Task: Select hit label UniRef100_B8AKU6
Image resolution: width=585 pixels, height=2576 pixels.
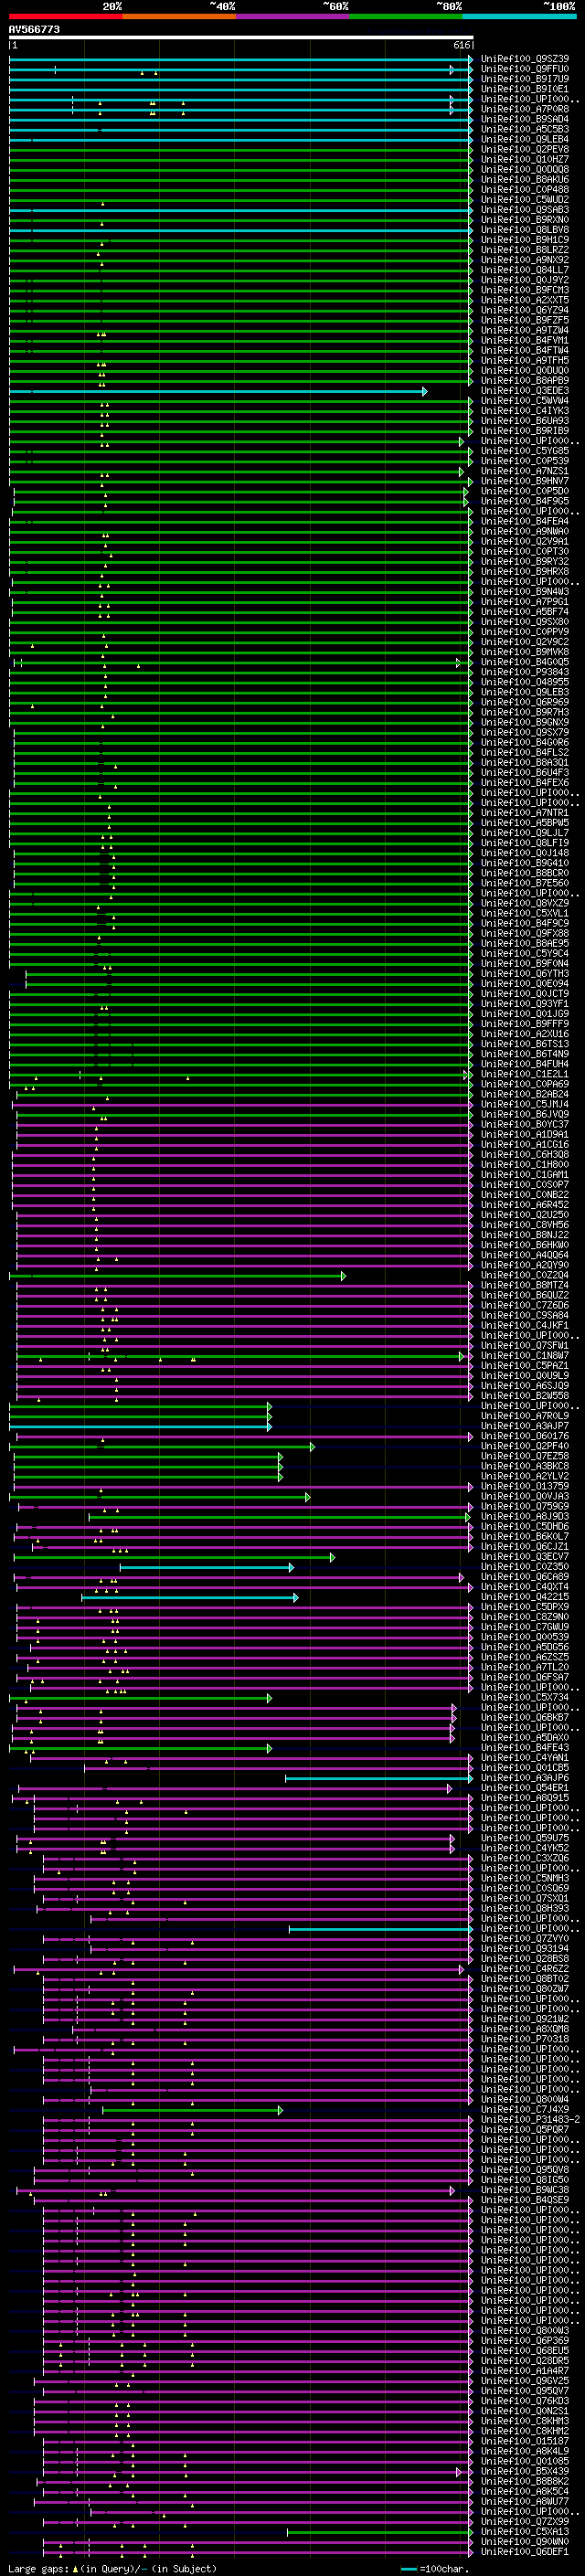Action: pyautogui.click(x=525, y=180)
